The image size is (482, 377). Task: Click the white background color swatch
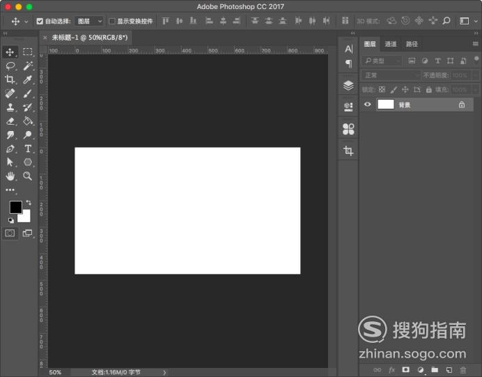26,217
